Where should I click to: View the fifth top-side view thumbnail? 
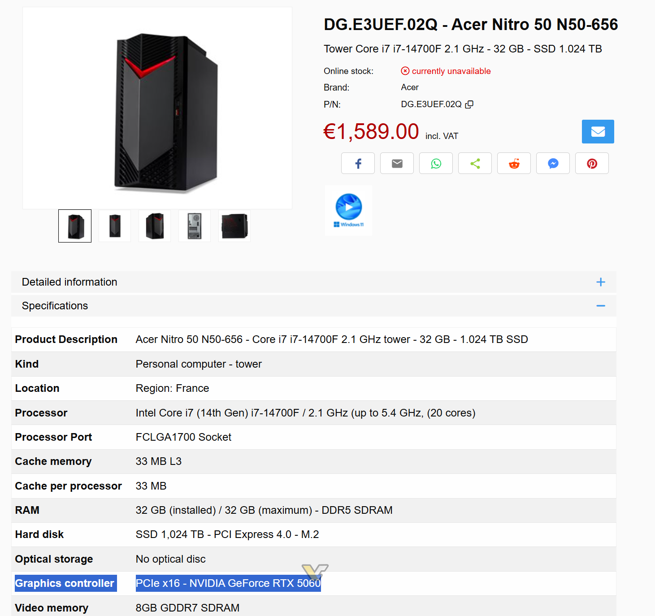234,226
